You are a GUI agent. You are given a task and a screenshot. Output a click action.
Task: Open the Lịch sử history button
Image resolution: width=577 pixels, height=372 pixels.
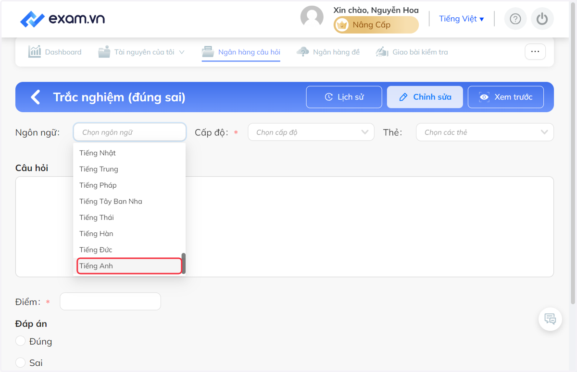344,97
